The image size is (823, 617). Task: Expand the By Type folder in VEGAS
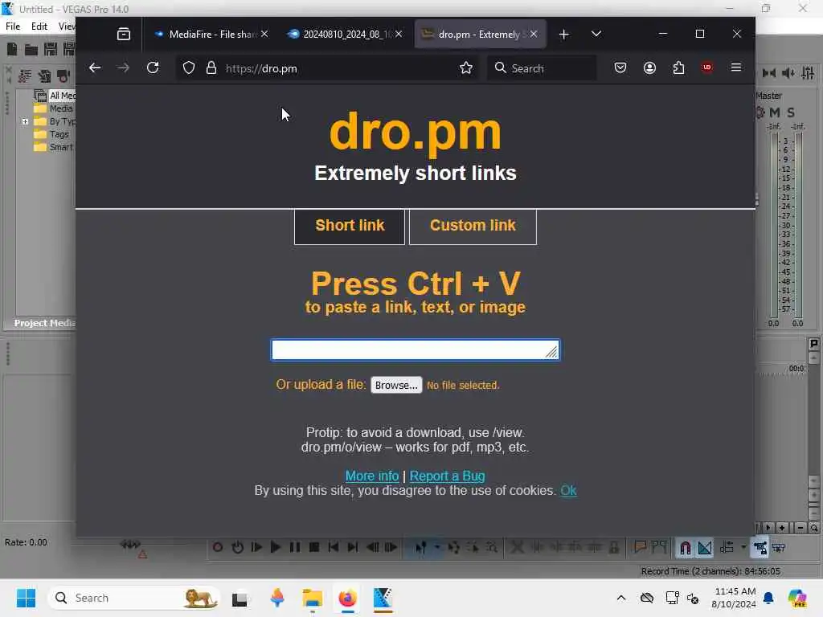pos(25,121)
